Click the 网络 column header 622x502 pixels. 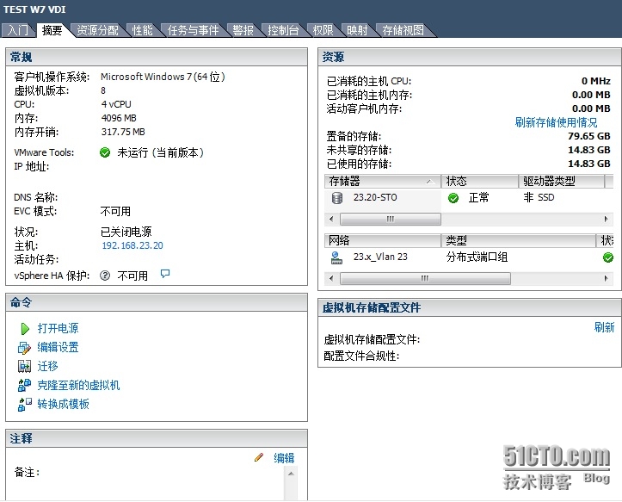tap(382, 241)
